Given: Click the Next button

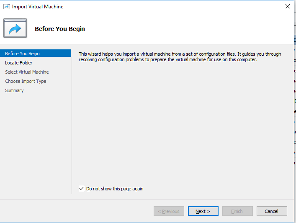Looking at the screenshot, I should [x=203, y=211].
